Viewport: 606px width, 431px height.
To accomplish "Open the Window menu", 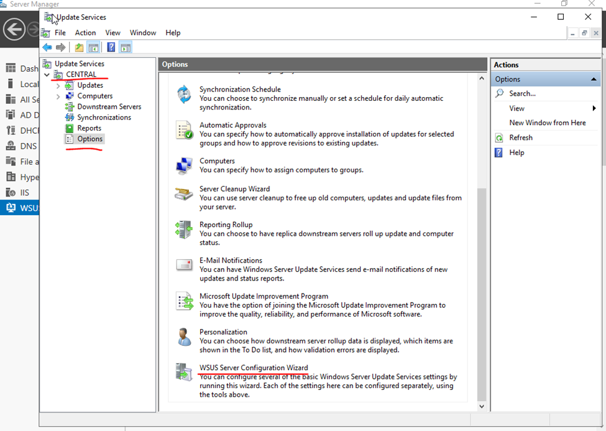I will pyautogui.click(x=143, y=33).
